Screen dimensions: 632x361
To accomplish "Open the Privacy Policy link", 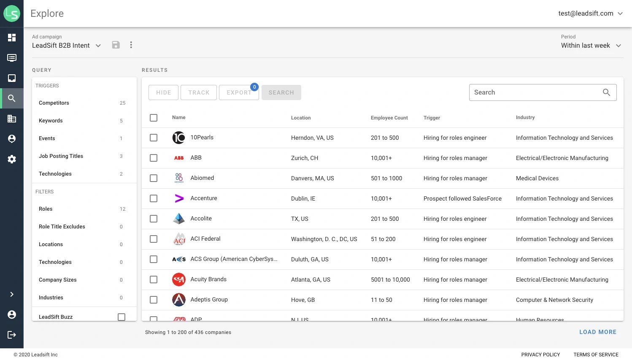I will pos(540,355).
